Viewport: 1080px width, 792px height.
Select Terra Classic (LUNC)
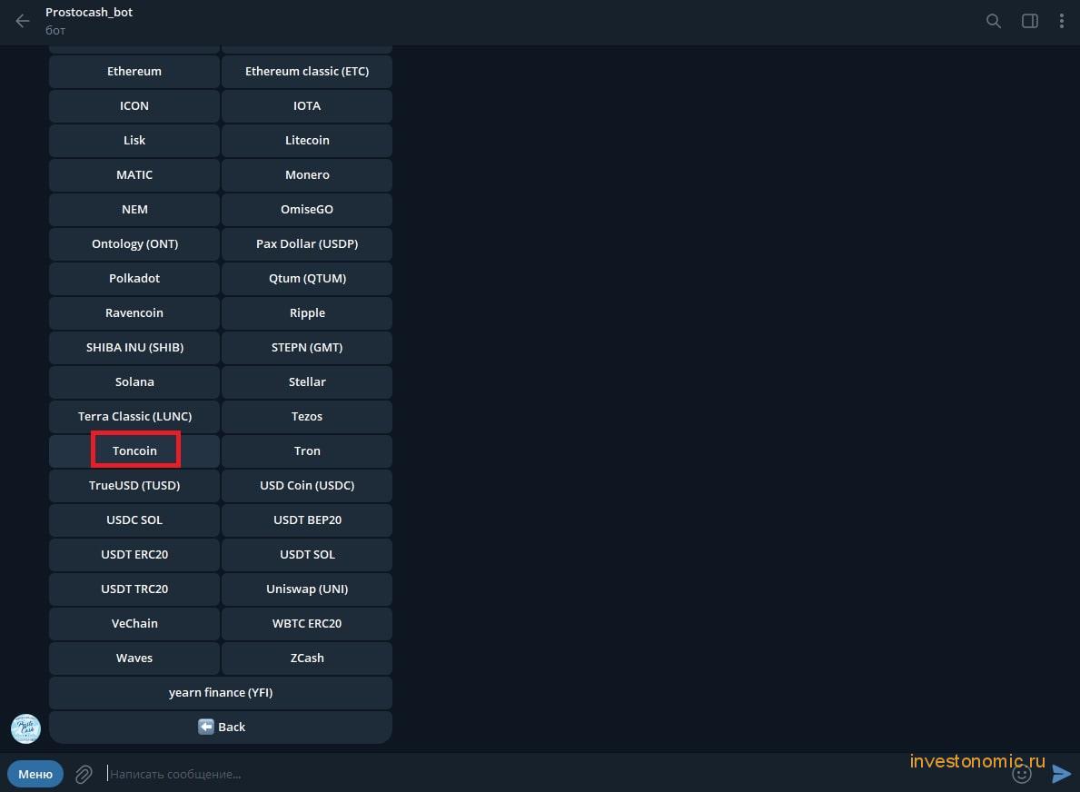point(134,416)
